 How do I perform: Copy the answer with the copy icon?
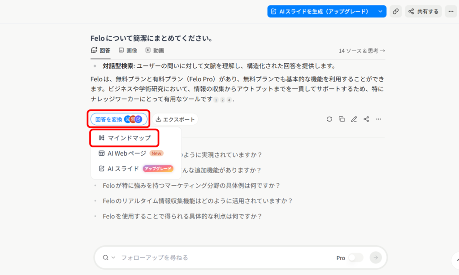click(342, 119)
